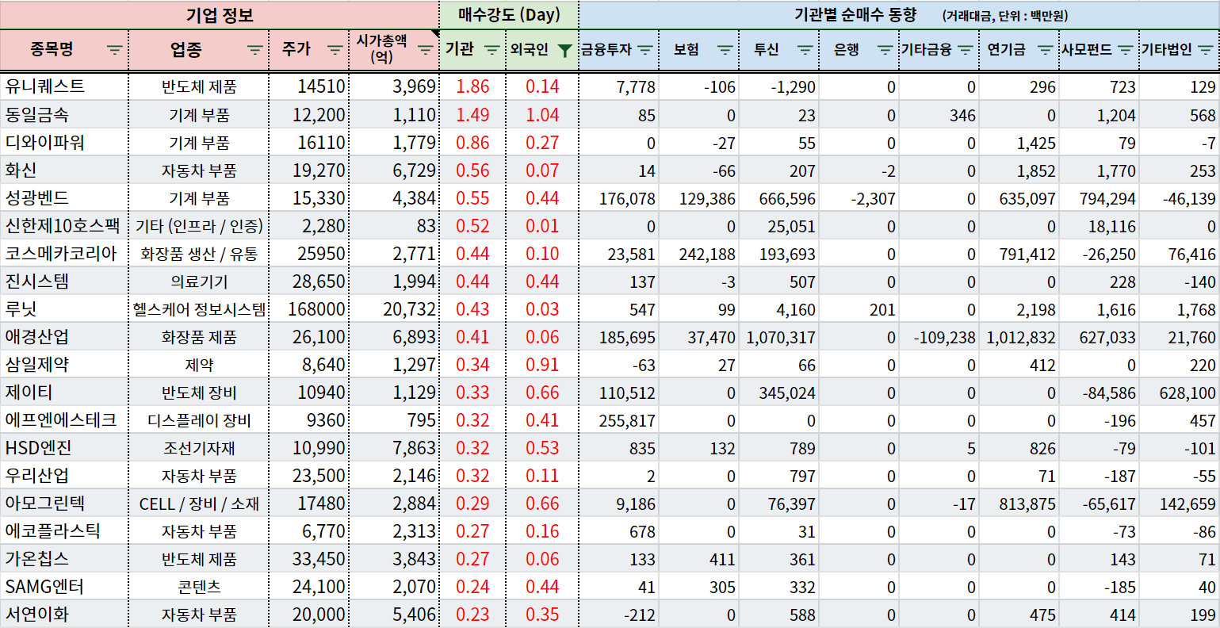Select the 에프엔에스테크 stock name cell
This screenshot has width=1220, height=628.
(x=64, y=419)
